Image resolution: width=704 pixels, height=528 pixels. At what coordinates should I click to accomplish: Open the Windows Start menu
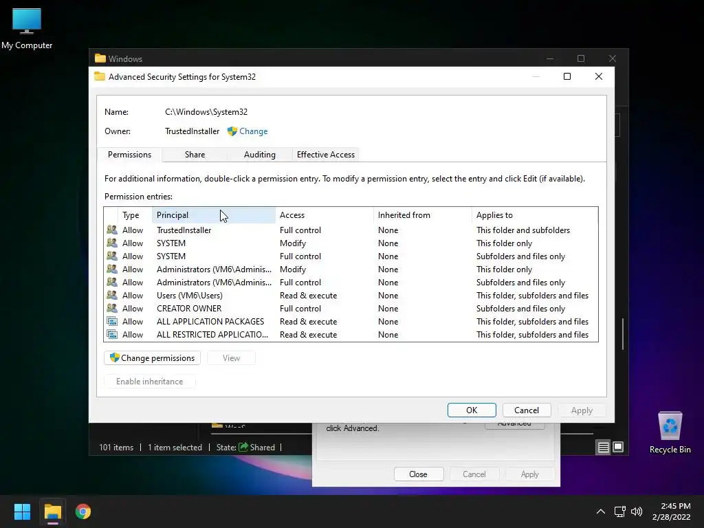22,511
